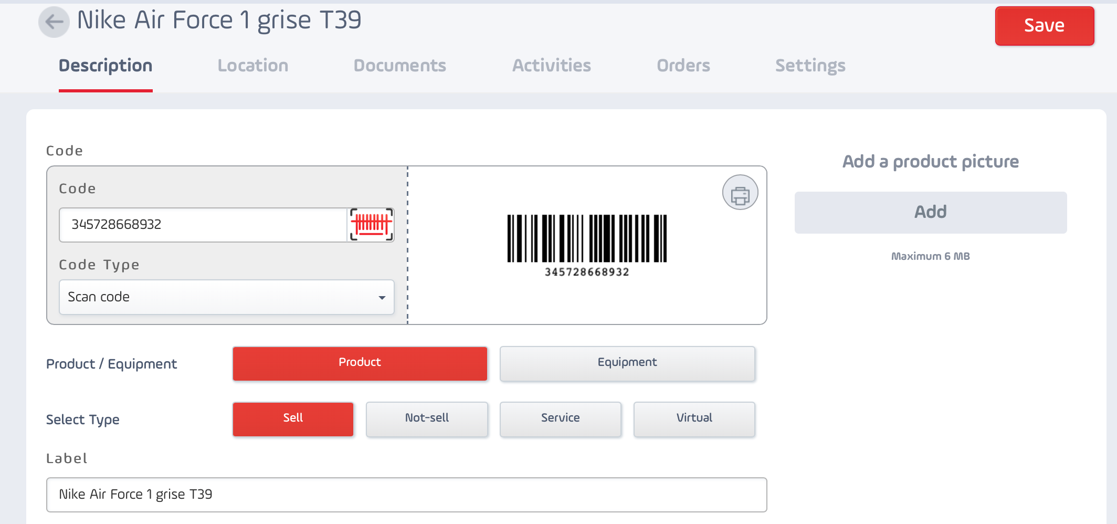Choose the Service type

561,419
